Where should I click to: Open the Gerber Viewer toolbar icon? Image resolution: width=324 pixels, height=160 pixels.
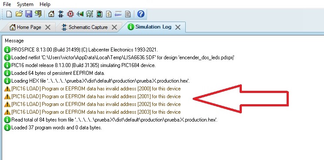[90, 14]
